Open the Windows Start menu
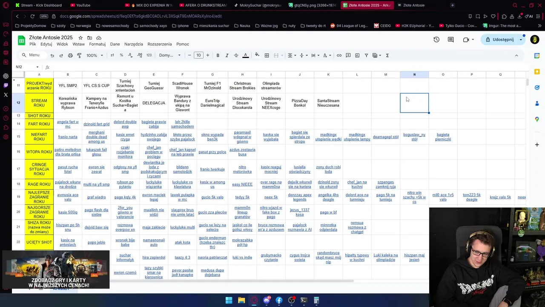This screenshot has height=307, width=545. (x=229, y=300)
